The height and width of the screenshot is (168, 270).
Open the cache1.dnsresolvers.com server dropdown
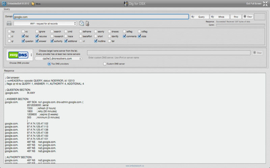[58, 58]
